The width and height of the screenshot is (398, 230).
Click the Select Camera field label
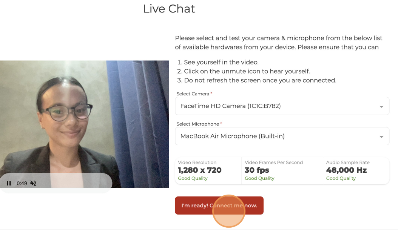pyautogui.click(x=193, y=94)
